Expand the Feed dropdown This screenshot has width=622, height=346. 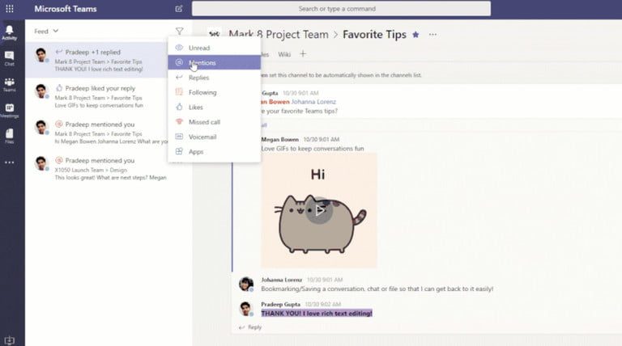tap(47, 32)
